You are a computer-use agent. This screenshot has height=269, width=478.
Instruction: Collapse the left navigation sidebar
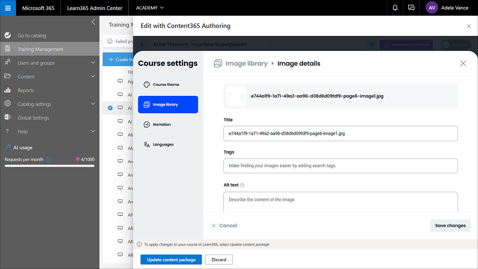pos(93,22)
